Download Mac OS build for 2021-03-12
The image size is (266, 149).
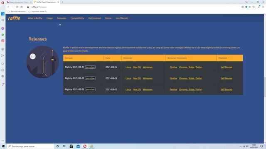[x=137, y=89]
